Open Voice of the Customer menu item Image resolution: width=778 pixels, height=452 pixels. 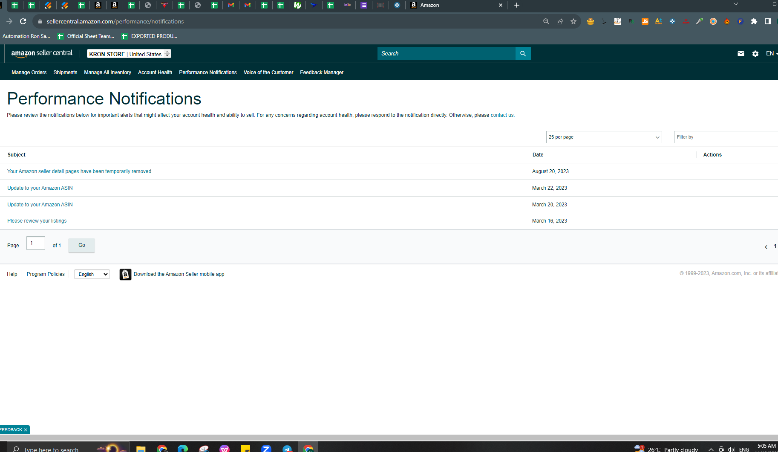coord(268,72)
